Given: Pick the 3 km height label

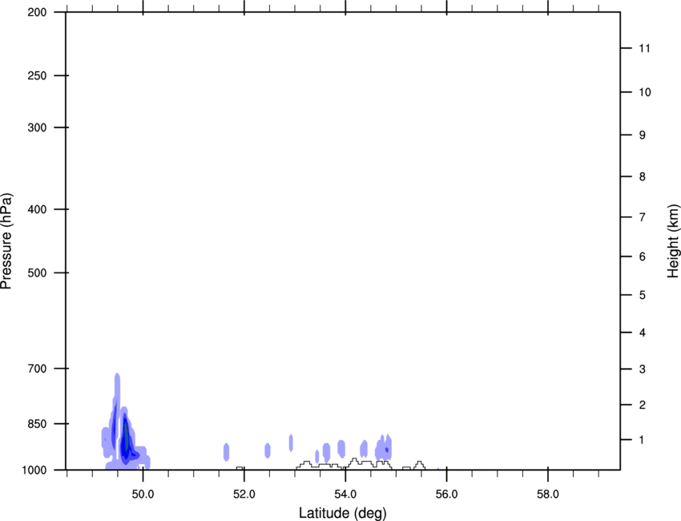Looking at the screenshot, I should coord(642,369).
